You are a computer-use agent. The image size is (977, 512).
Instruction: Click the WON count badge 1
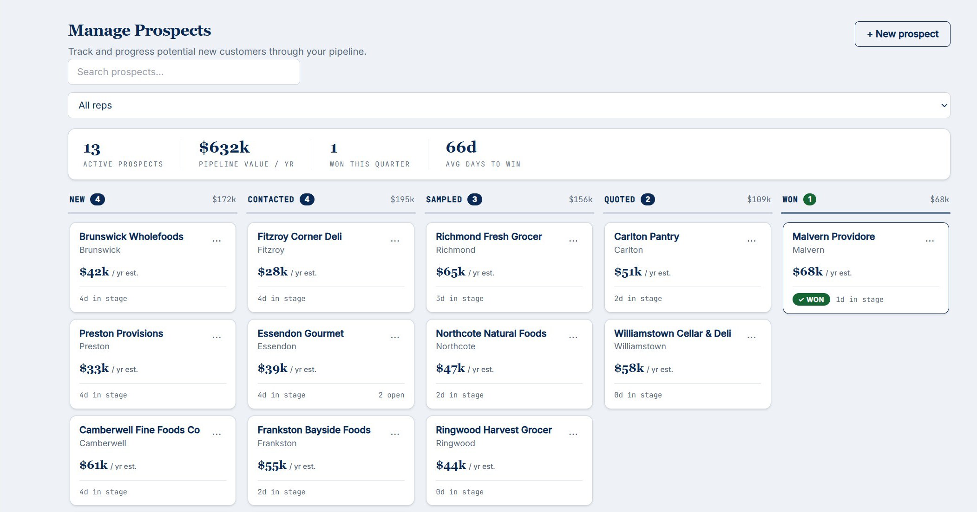[x=810, y=199]
